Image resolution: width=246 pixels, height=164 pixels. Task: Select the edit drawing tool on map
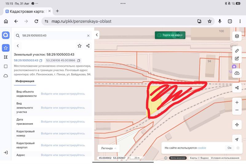click(x=237, y=59)
